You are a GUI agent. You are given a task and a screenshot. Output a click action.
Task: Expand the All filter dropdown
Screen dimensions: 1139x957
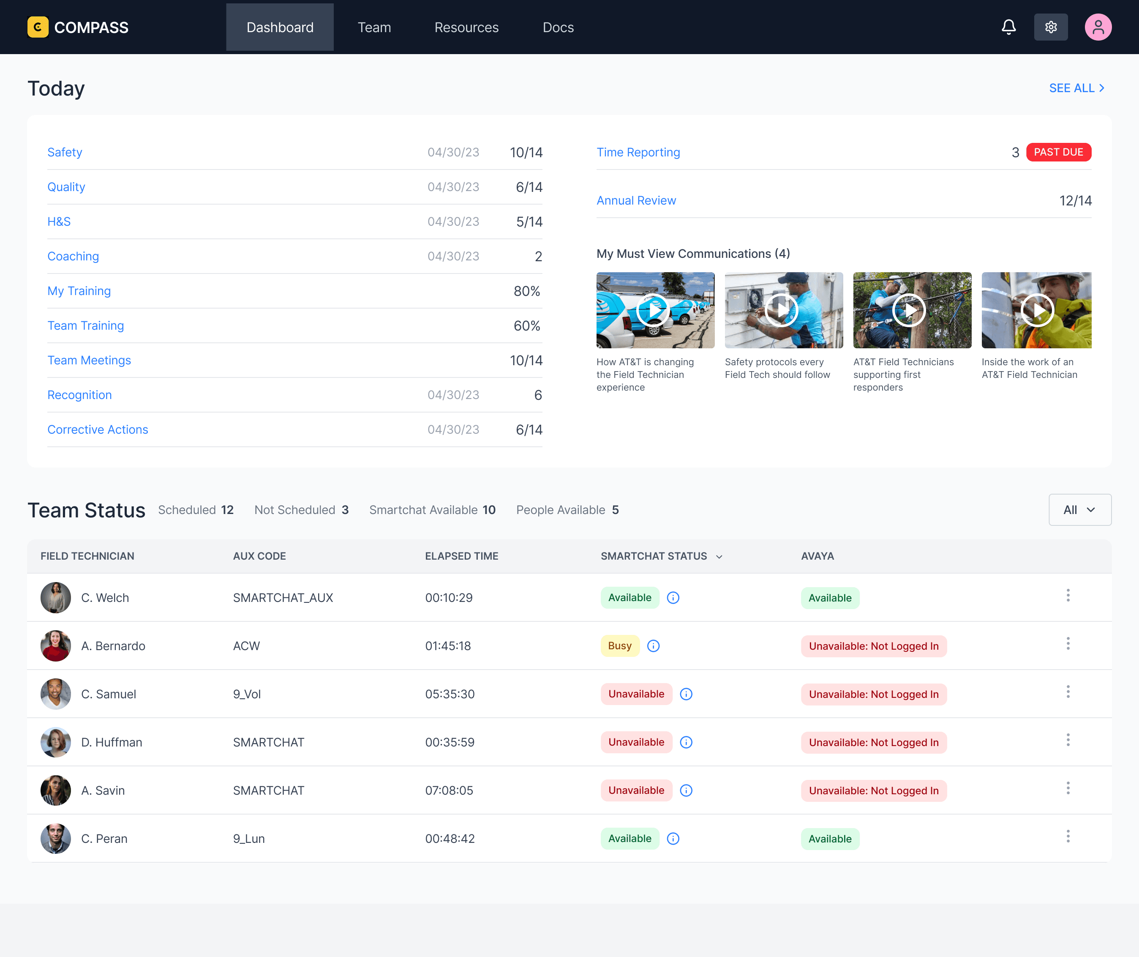(1079, 510)
